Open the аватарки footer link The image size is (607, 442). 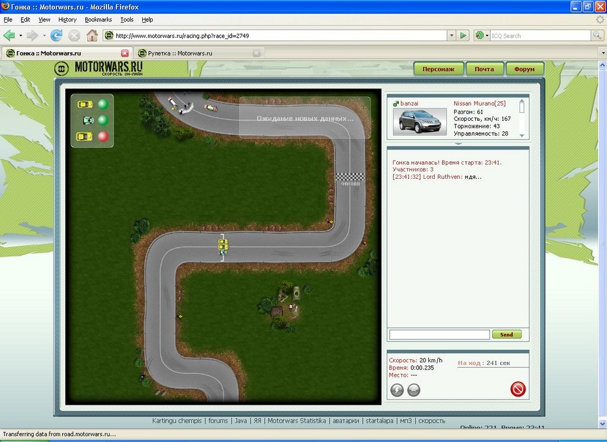346,420
